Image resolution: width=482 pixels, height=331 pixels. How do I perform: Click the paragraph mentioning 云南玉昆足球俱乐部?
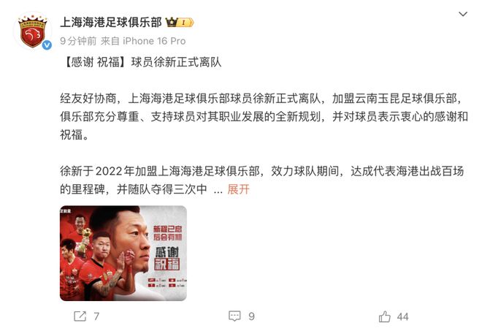pos(264,117)
